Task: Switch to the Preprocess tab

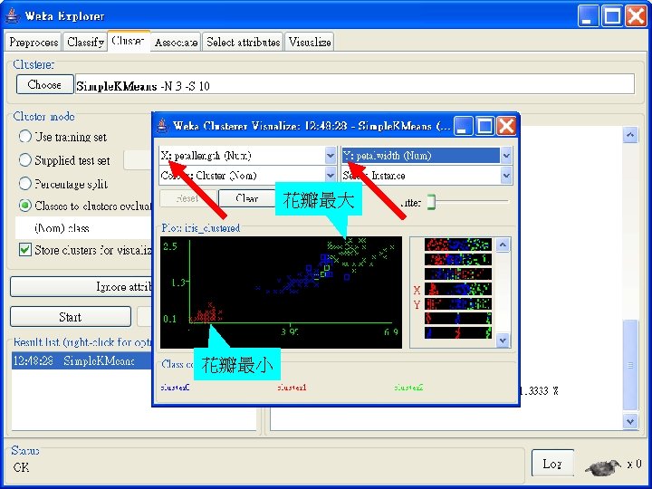Action: [34, 42]
